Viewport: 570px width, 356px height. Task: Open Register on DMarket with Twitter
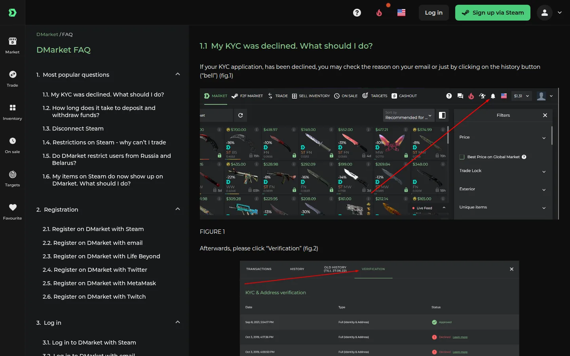tap(95, 270)
